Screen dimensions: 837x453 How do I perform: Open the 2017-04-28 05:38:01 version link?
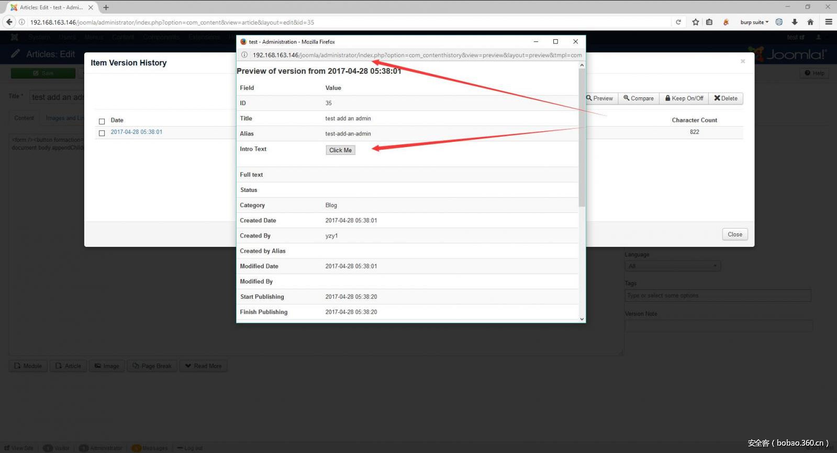137,132
